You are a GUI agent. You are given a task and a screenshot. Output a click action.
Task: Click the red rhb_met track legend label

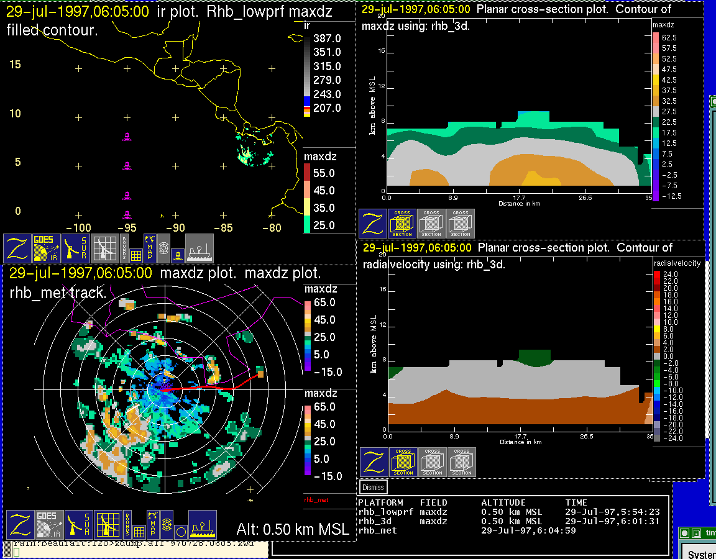[x=316, y=499]
